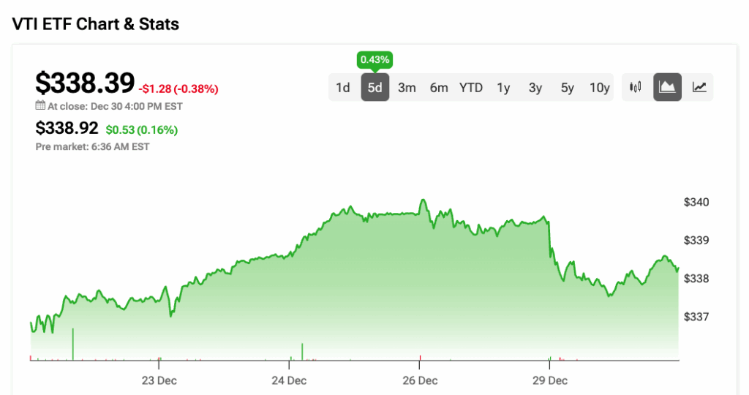Click the 24 Dec date marker
Screen dimensions: 749x395
289,380
